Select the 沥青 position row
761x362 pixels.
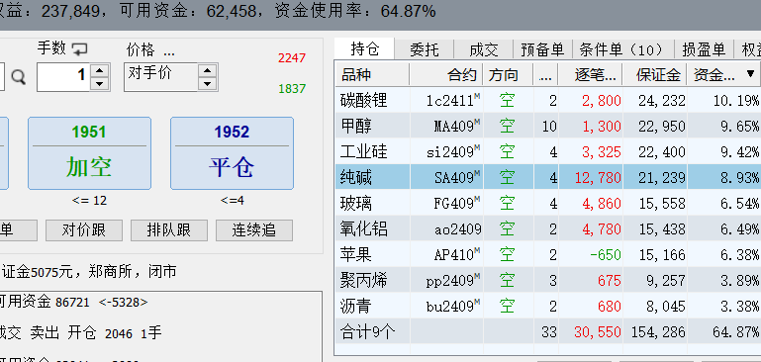pyautogui.click(x=548, y=306)
